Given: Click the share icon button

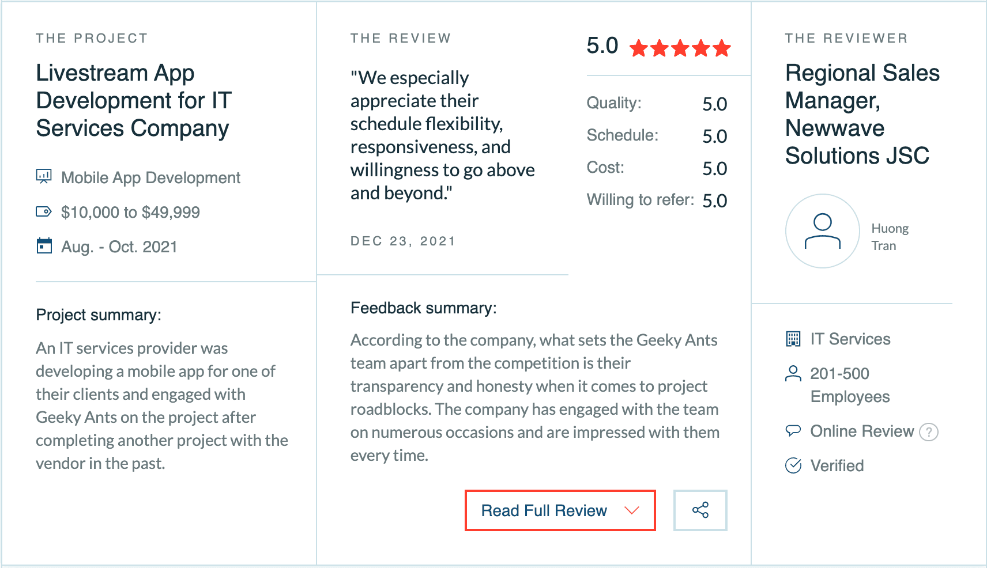Looking at the screenshot, I should 700,510.
